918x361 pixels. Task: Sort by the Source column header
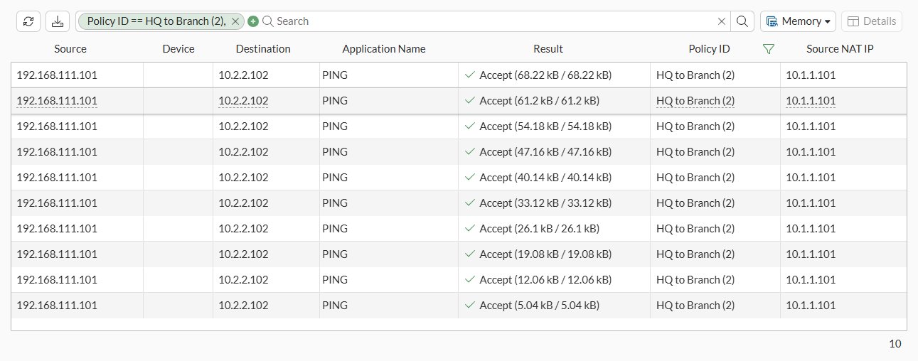tap(70, 49)
